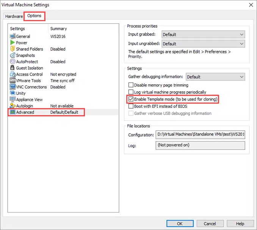Click the VNC Connections icon
257x230 pixels.
13,87
